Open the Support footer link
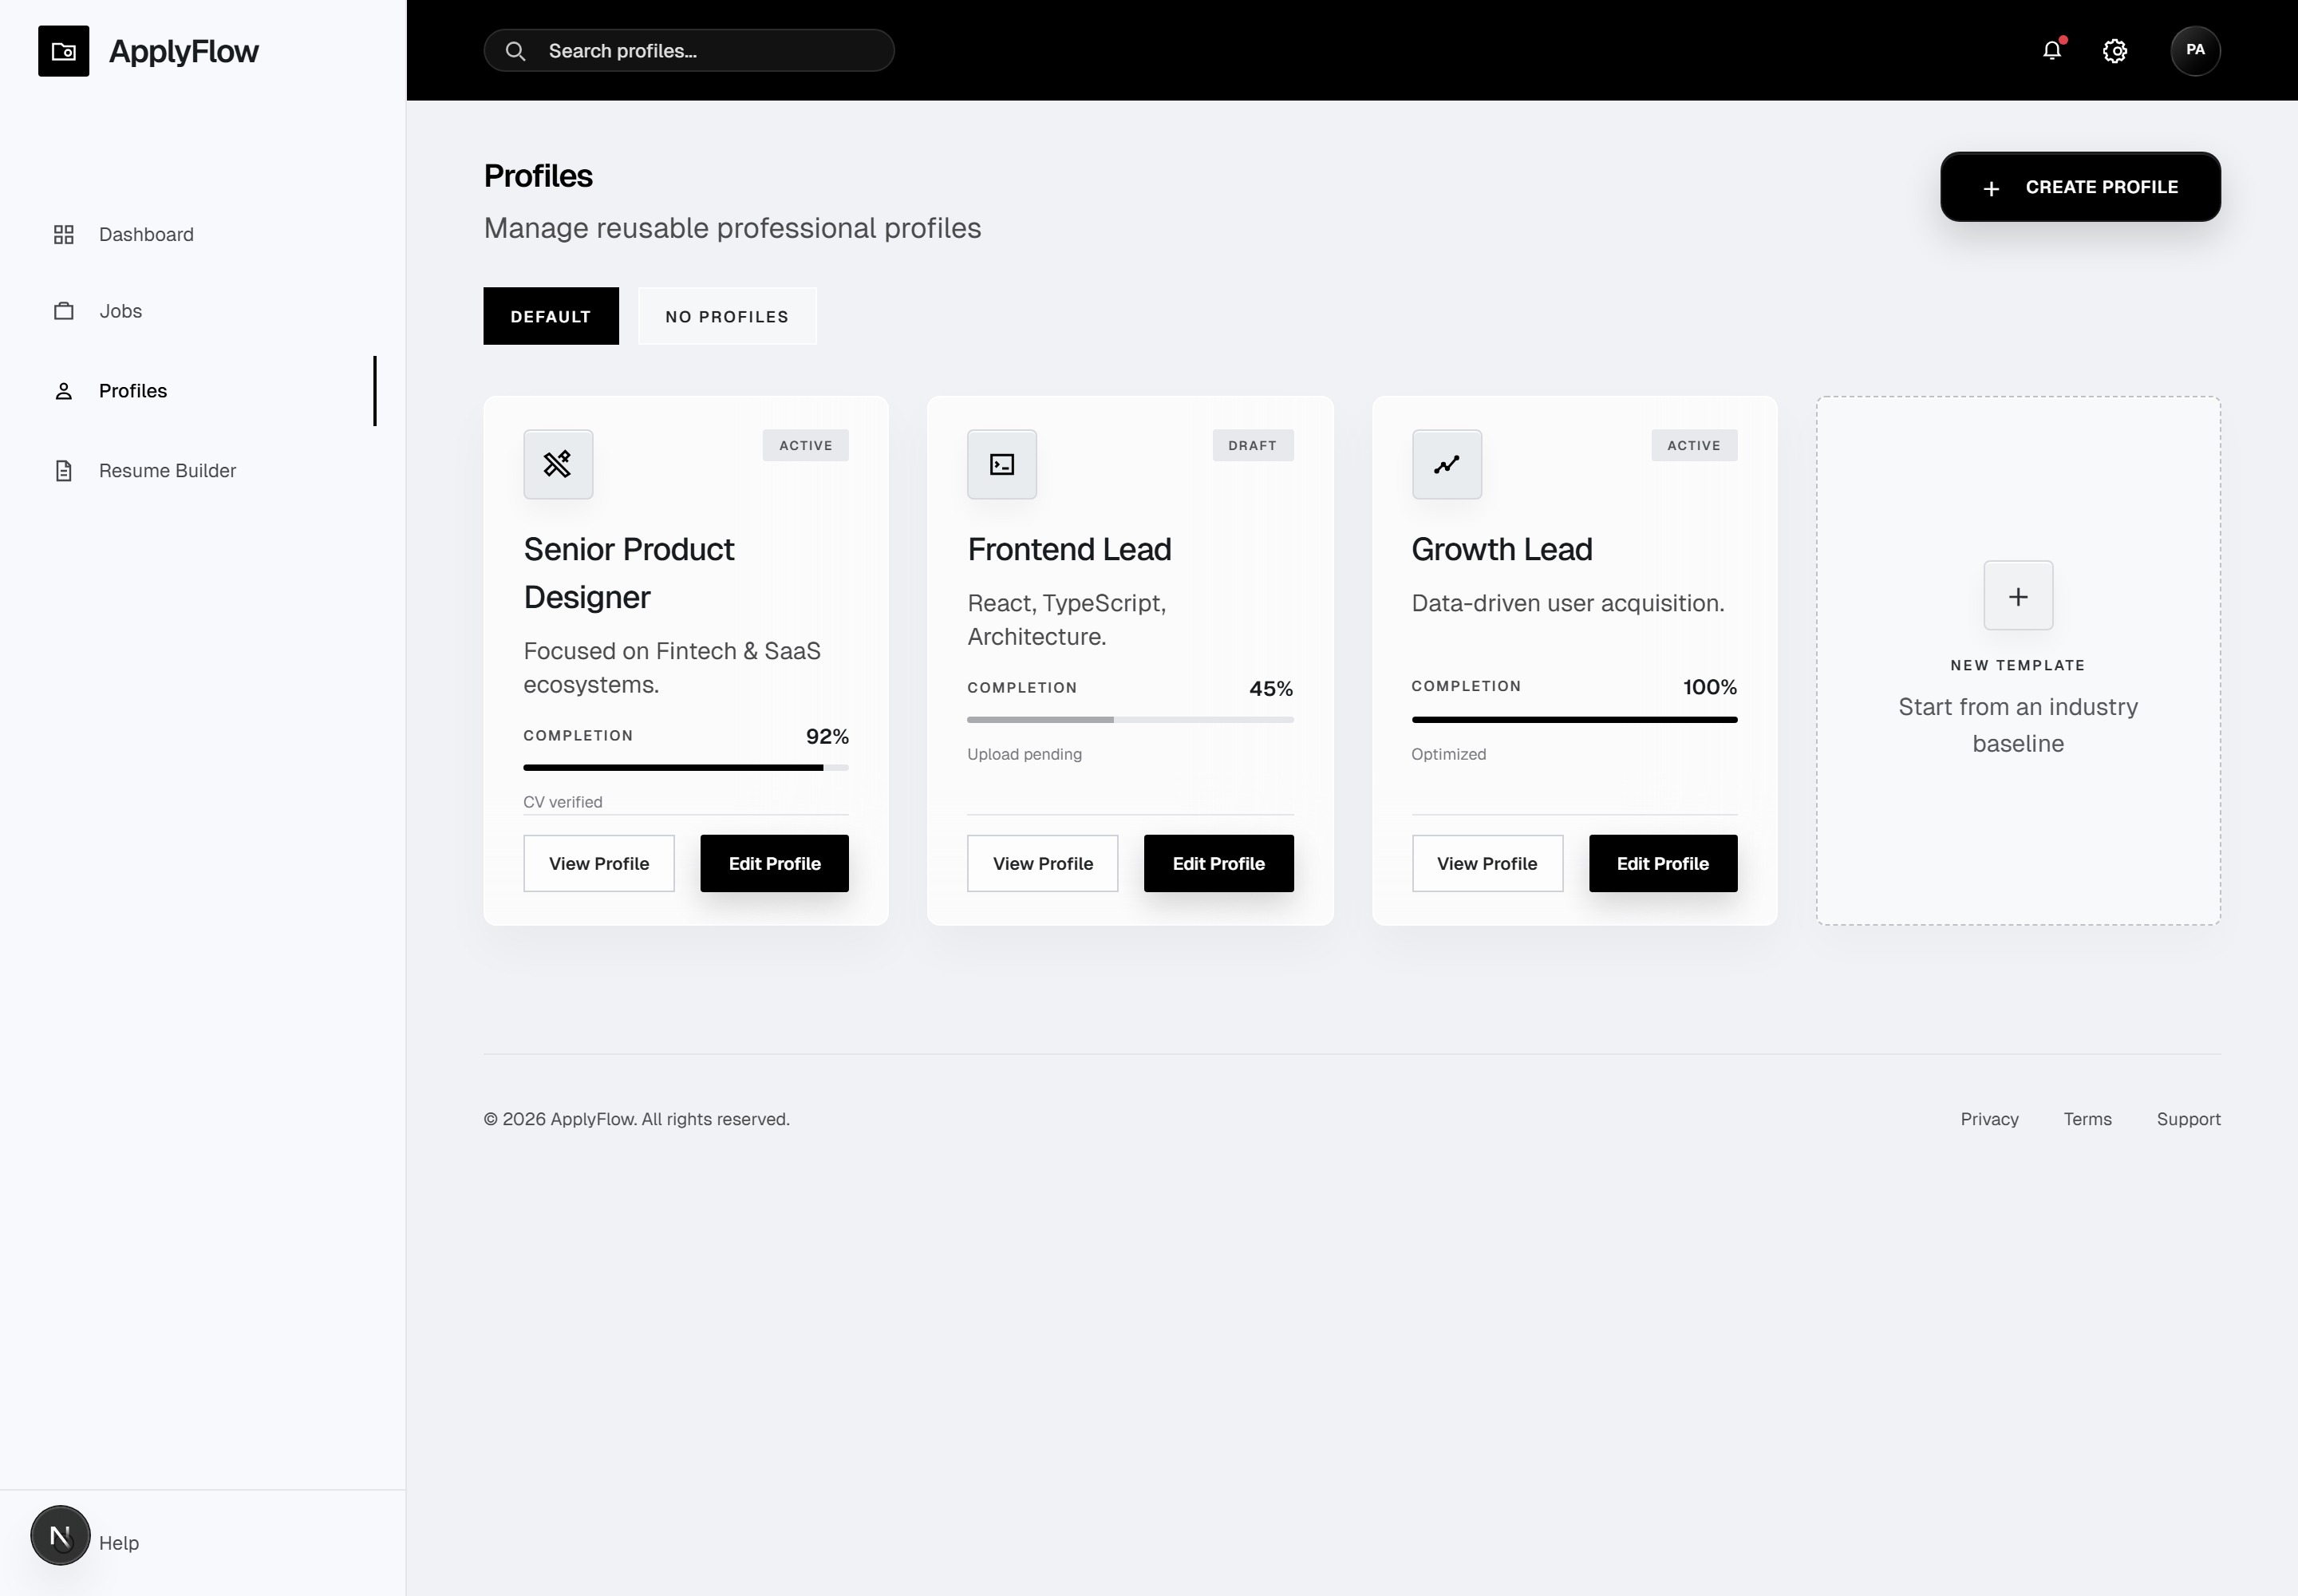The width and height of the screenshot is (2298, 1596). tap(2188, 1119)
